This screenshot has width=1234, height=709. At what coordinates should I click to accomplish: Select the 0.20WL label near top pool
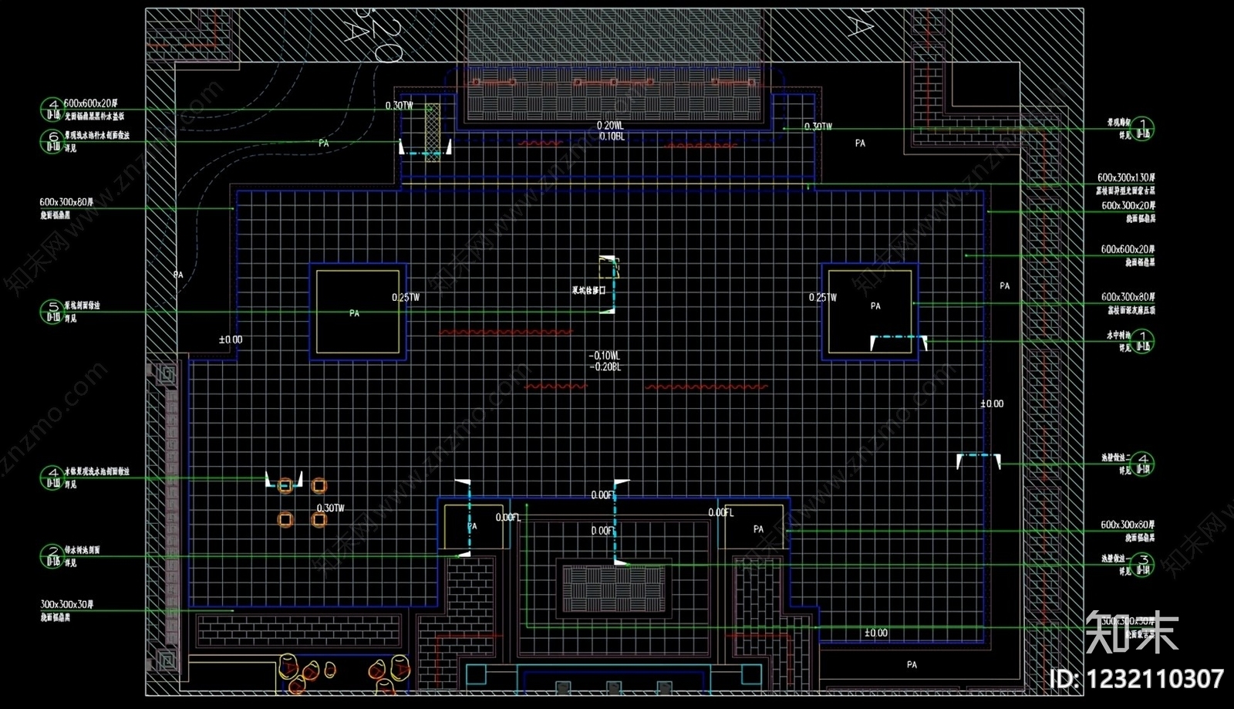tap(610, 125)
